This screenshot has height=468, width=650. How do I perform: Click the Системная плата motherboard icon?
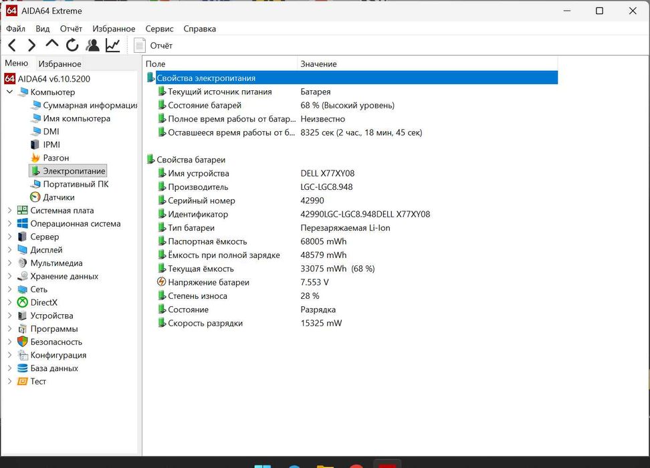coord(22,211)
